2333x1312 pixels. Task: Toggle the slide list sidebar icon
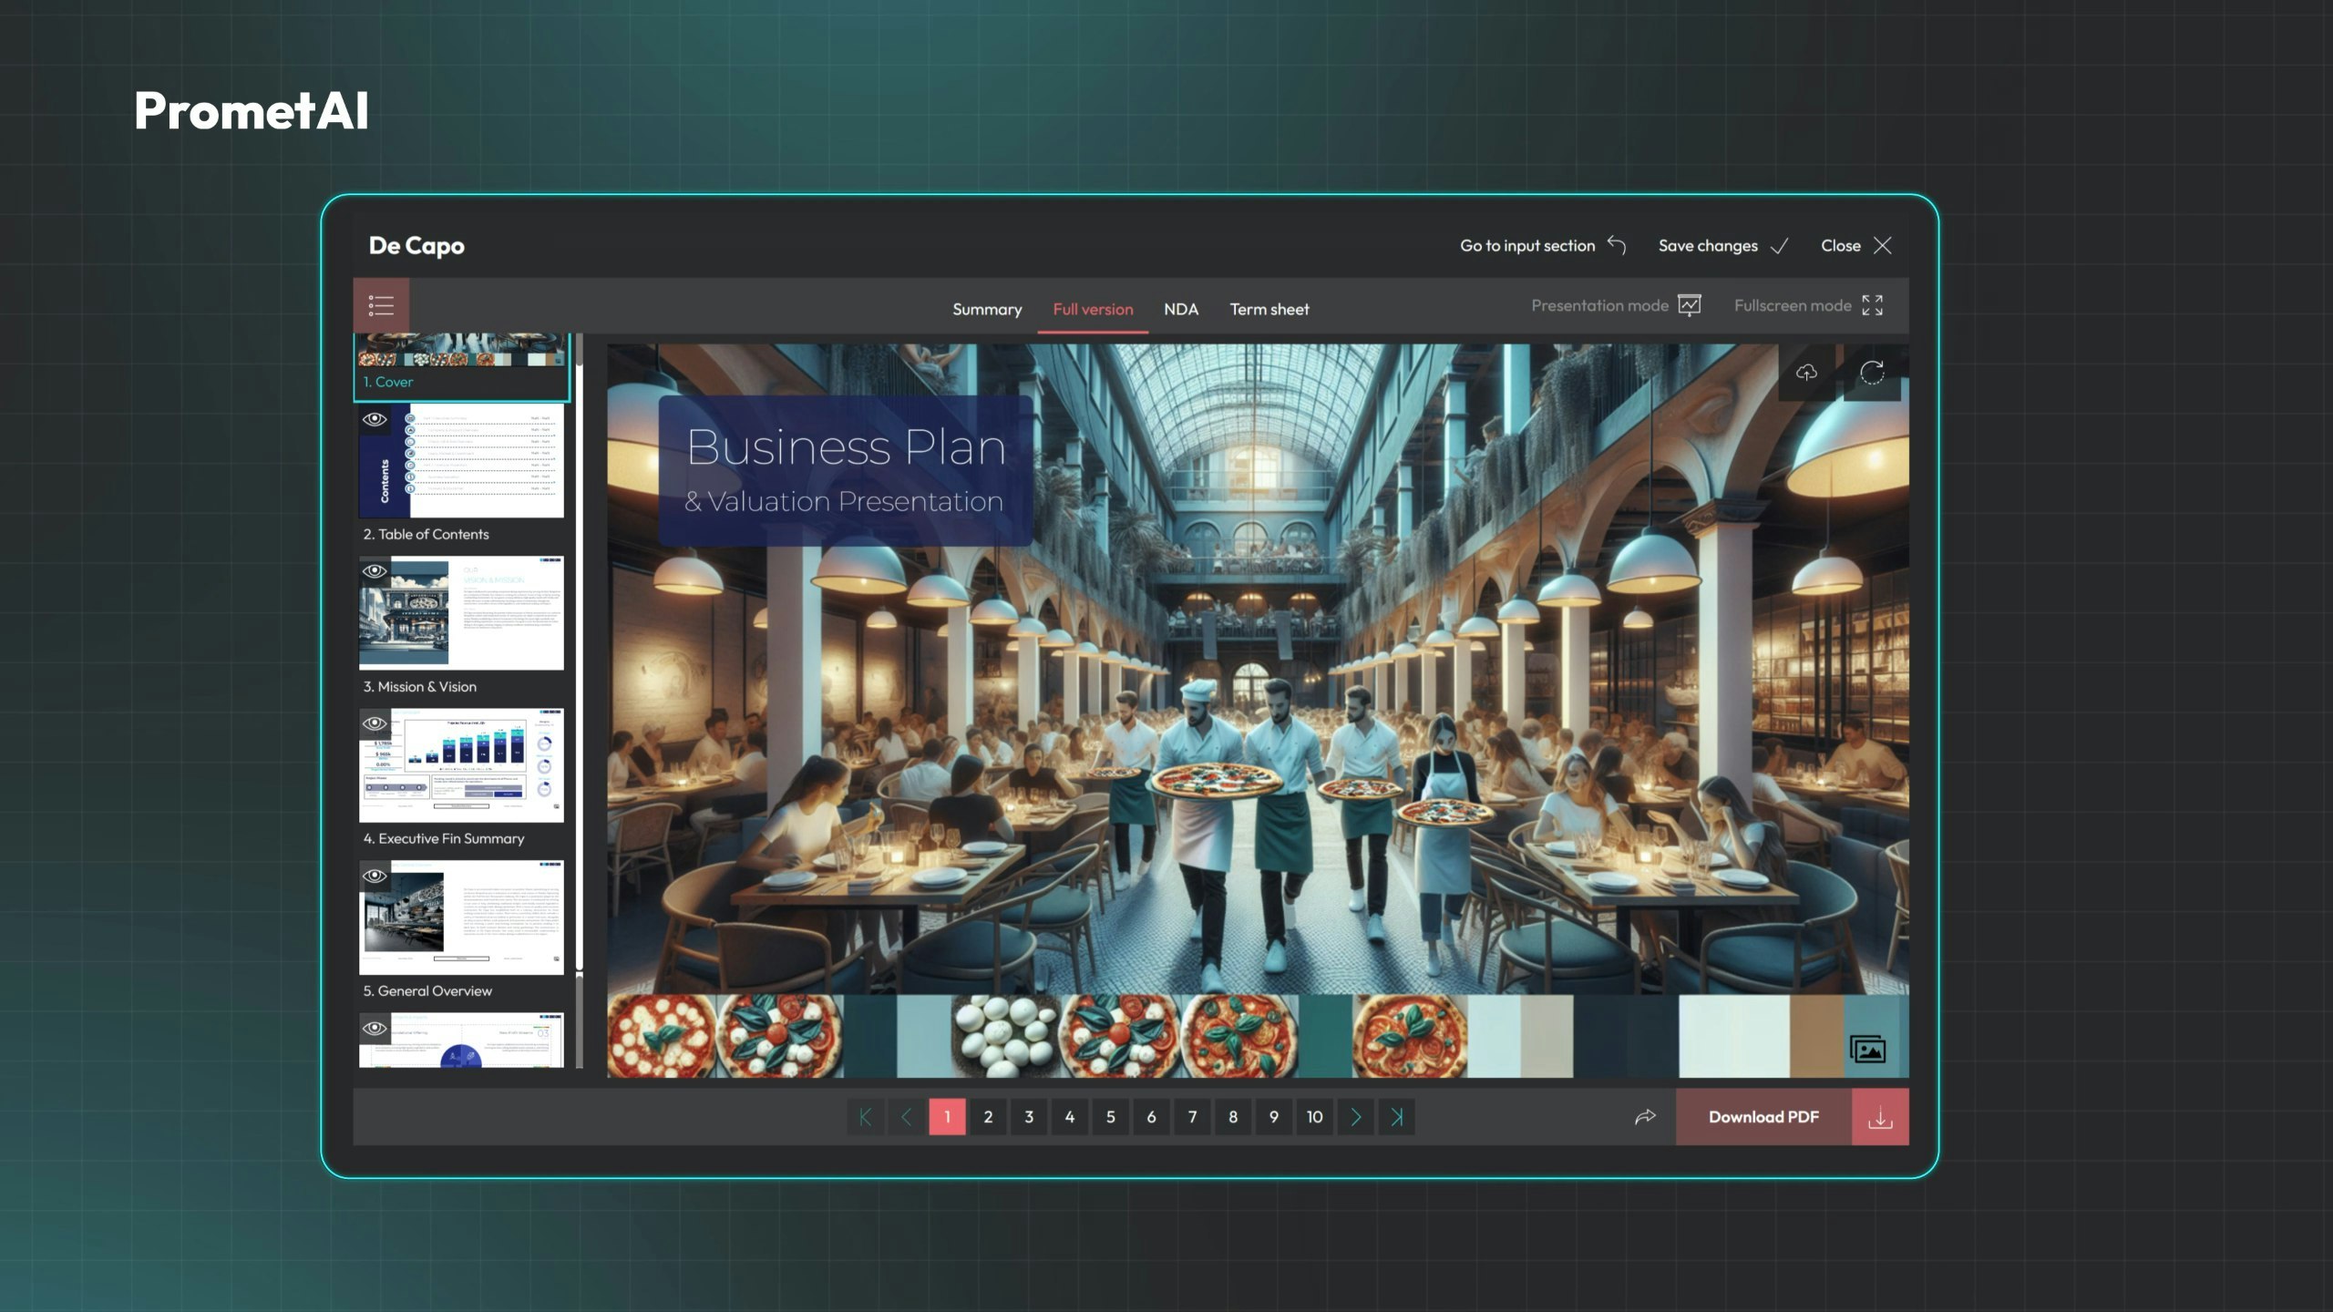pos(381,305)
